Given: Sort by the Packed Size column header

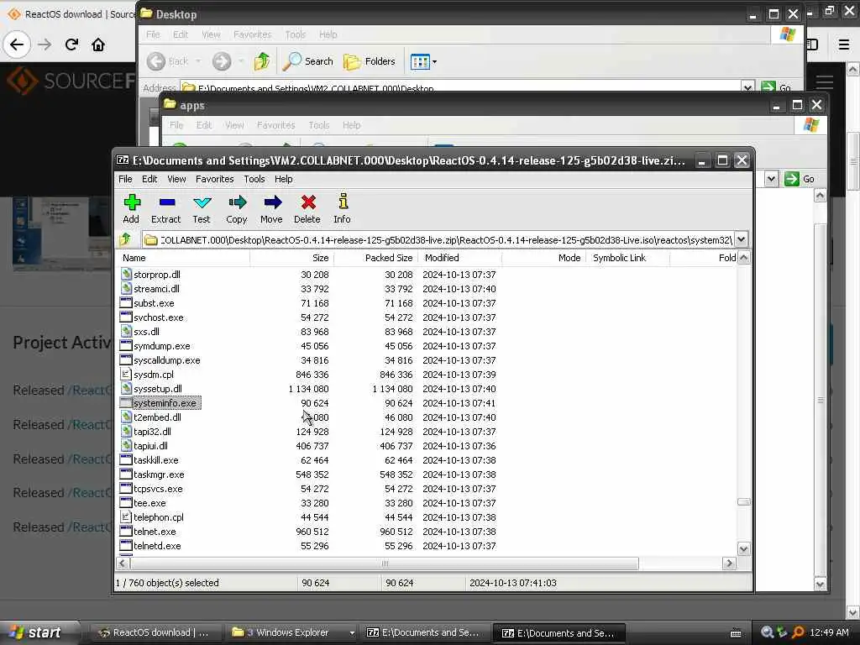Looking at the screenshot, I should click(375, 258).
